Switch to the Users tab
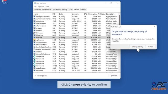168x94 pixels. pyautogui.click(x=71, y=10)
